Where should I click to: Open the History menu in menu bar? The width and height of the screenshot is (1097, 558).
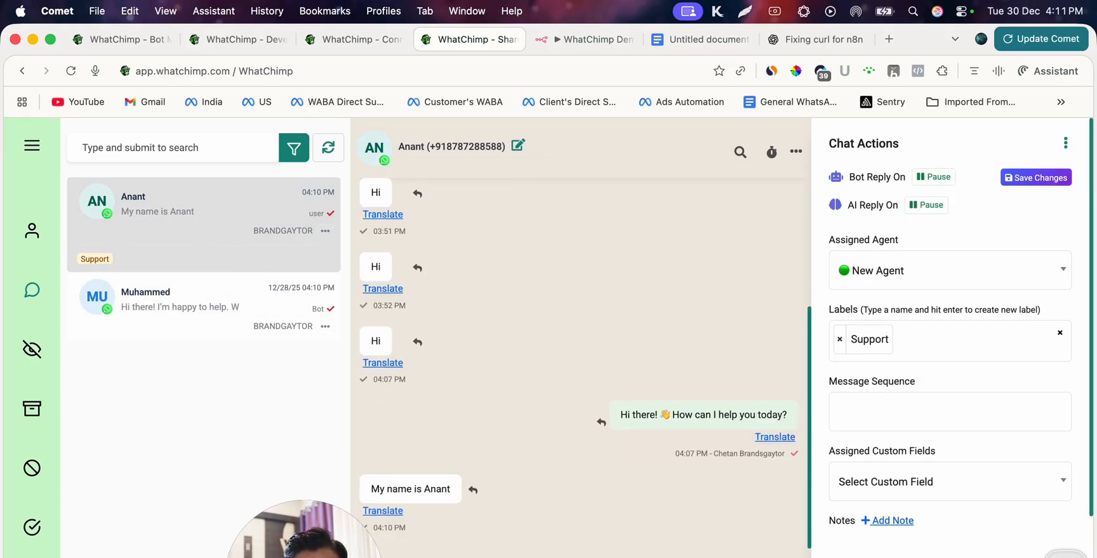(267, 11)
